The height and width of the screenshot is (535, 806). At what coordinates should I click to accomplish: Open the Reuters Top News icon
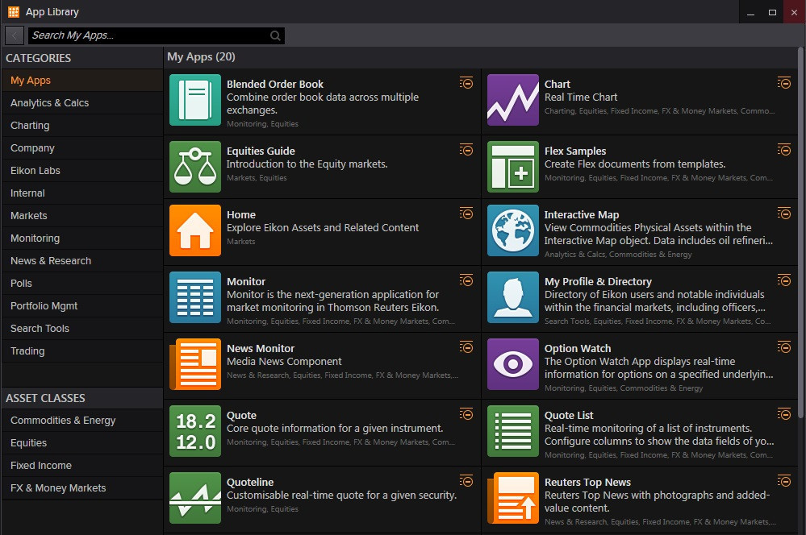coord(513,498)
